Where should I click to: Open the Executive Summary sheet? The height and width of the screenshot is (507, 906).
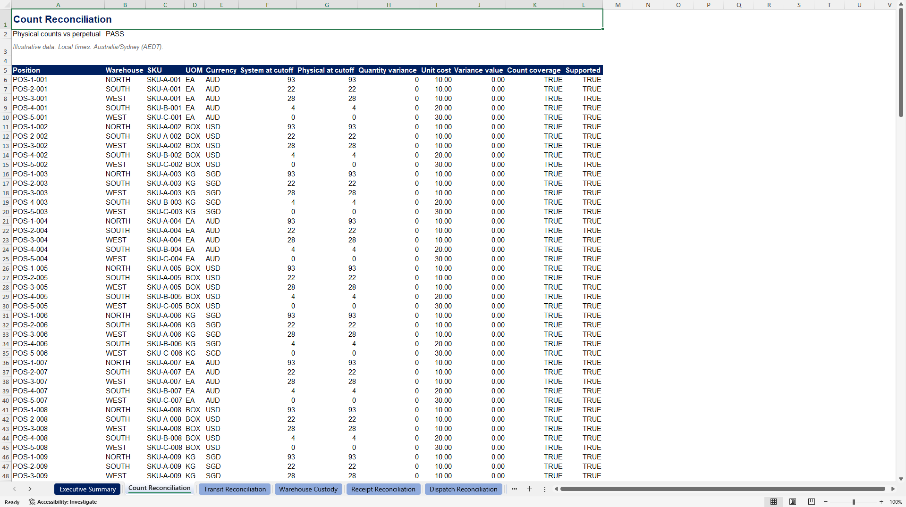87,489
